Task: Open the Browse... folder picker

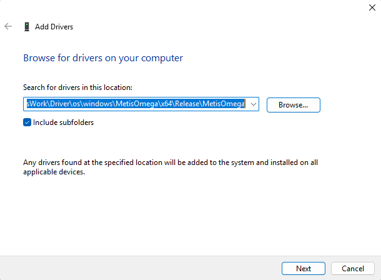Action: coord(294,105)
